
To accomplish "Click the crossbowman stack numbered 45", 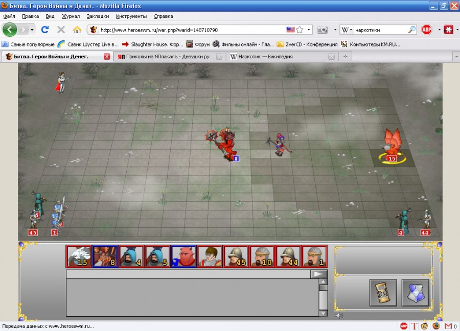I will pyautogui.click(x=33, y=223).
